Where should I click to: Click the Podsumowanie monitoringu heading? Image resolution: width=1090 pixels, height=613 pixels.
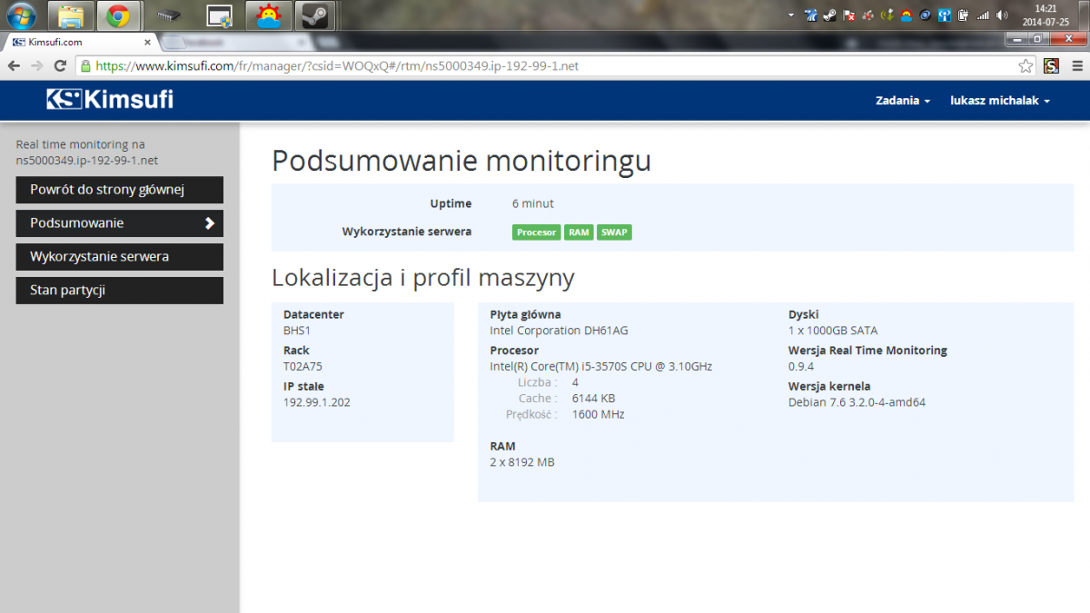click(x=461, y=161)
